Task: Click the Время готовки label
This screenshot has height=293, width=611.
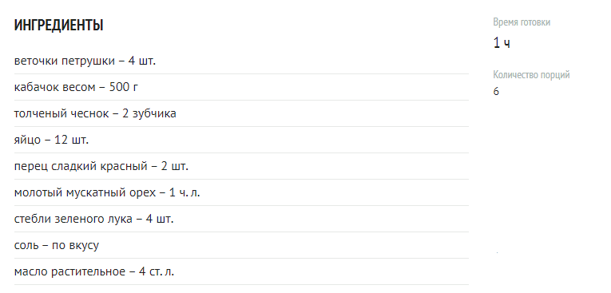Action: (x=522, y=22)
